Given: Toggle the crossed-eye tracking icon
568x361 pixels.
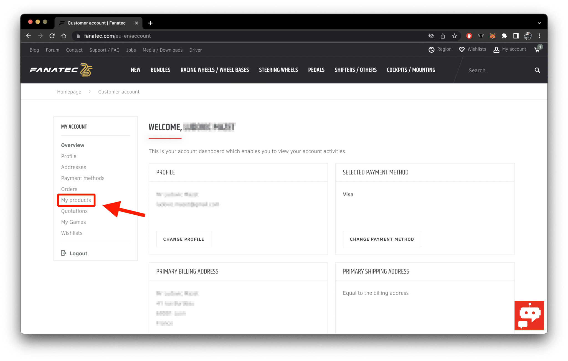Looking at the screenshot, I should click(431, 36).
